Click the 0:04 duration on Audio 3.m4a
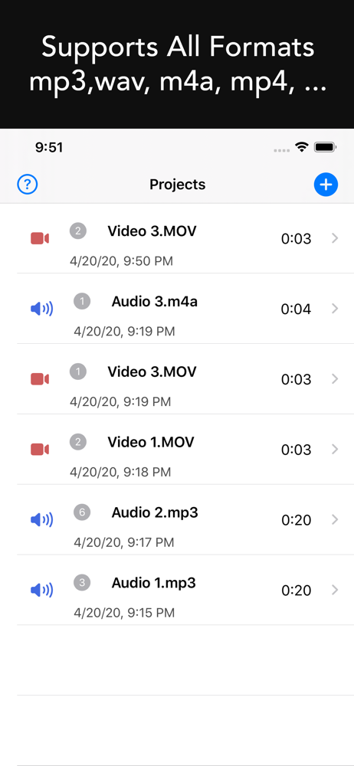Image resolution: width=354 pixels, height=766 pixels. (296, 309)
